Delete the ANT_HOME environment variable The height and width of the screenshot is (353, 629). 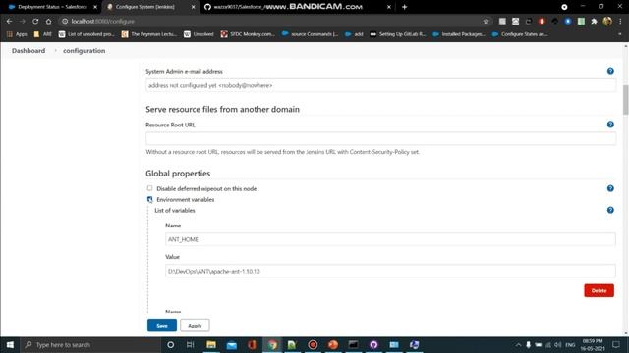(x=599, y=290)
